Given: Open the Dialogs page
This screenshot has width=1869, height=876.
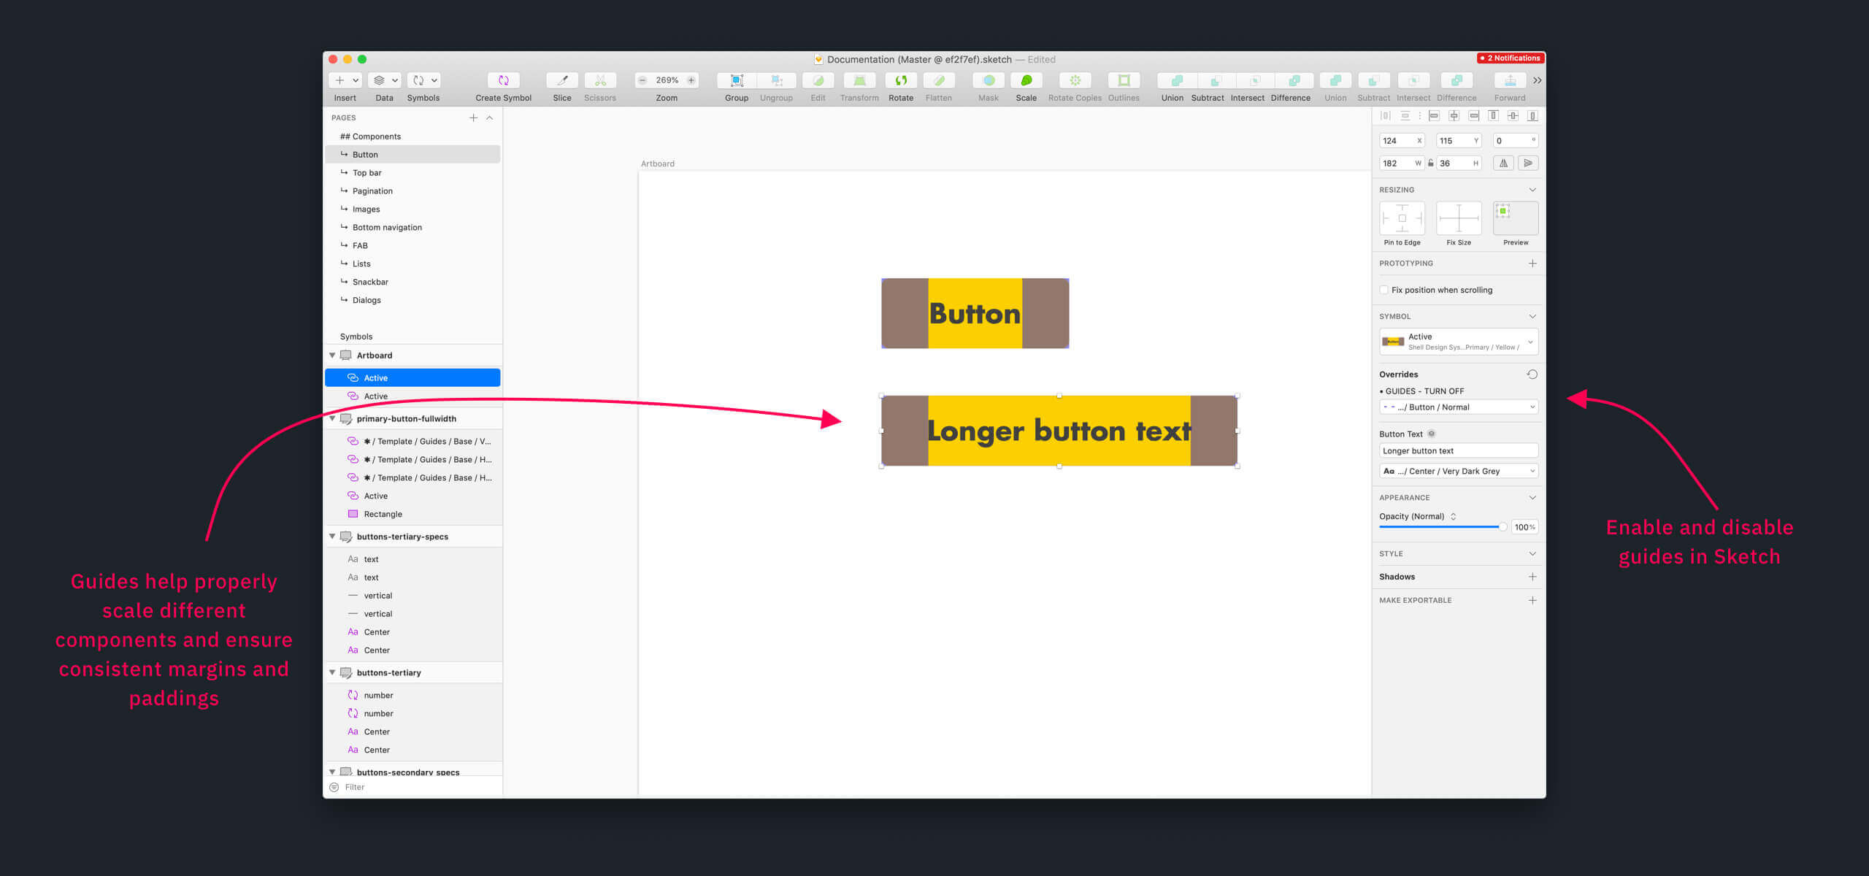Looking at the screenshot, I should (x=366, y=299).
